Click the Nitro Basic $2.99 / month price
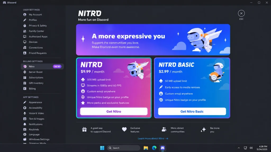Screen dimensions: 271x152 pos(170,72)
